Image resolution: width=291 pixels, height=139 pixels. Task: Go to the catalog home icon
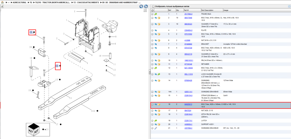pos(2,3)
